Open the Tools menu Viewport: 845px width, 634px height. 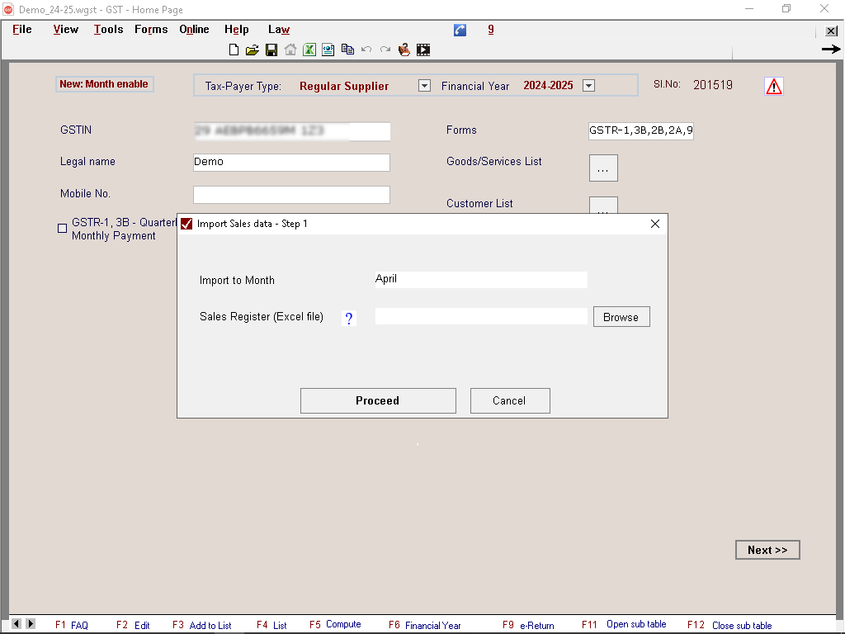(108, 30)
